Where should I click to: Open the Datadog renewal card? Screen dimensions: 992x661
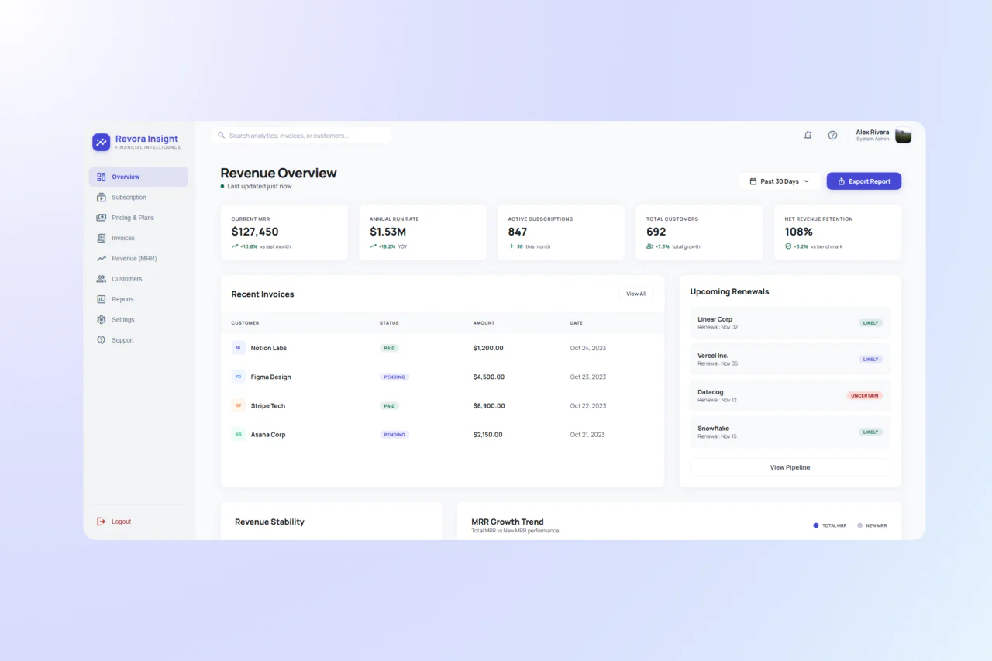click(790, 395)
